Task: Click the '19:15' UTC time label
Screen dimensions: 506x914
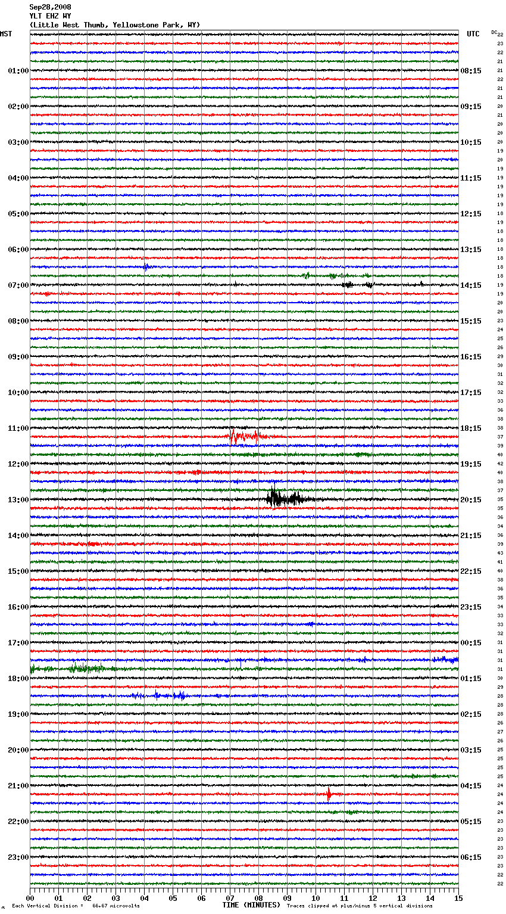Action: tap(471, 464)
